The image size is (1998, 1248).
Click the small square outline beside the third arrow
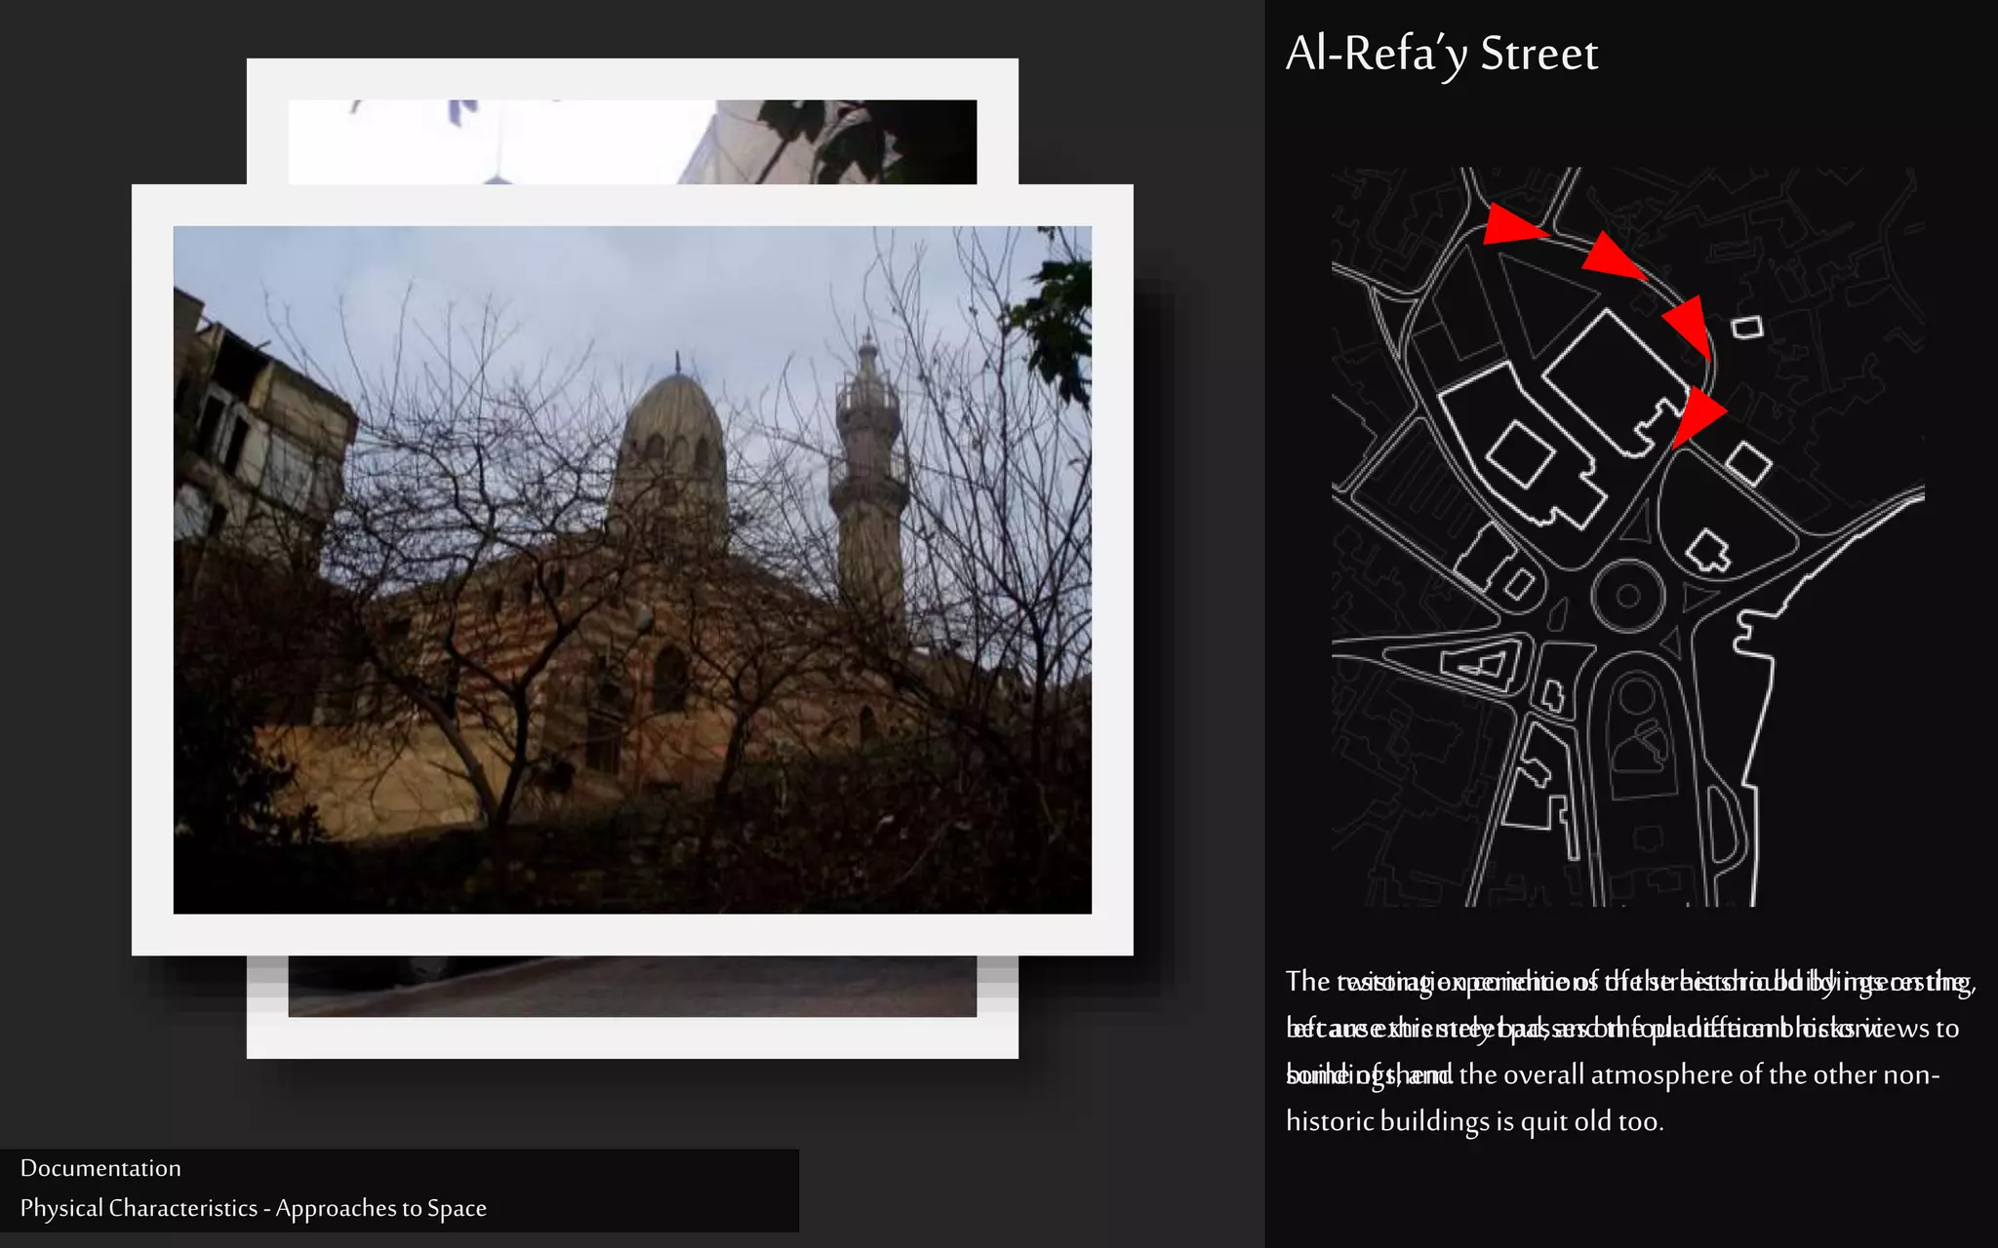(x=1747, y=328)
